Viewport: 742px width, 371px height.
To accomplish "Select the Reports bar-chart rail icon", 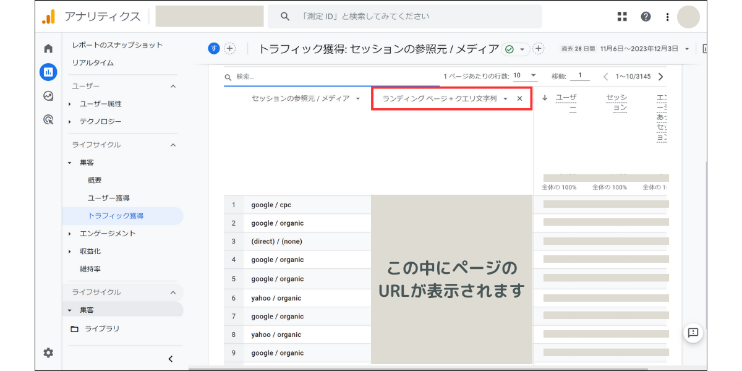I will [48, 72].
